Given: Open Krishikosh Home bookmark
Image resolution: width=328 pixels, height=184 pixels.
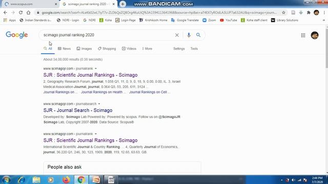Looking at the screenshot, I should click(153, 20).
